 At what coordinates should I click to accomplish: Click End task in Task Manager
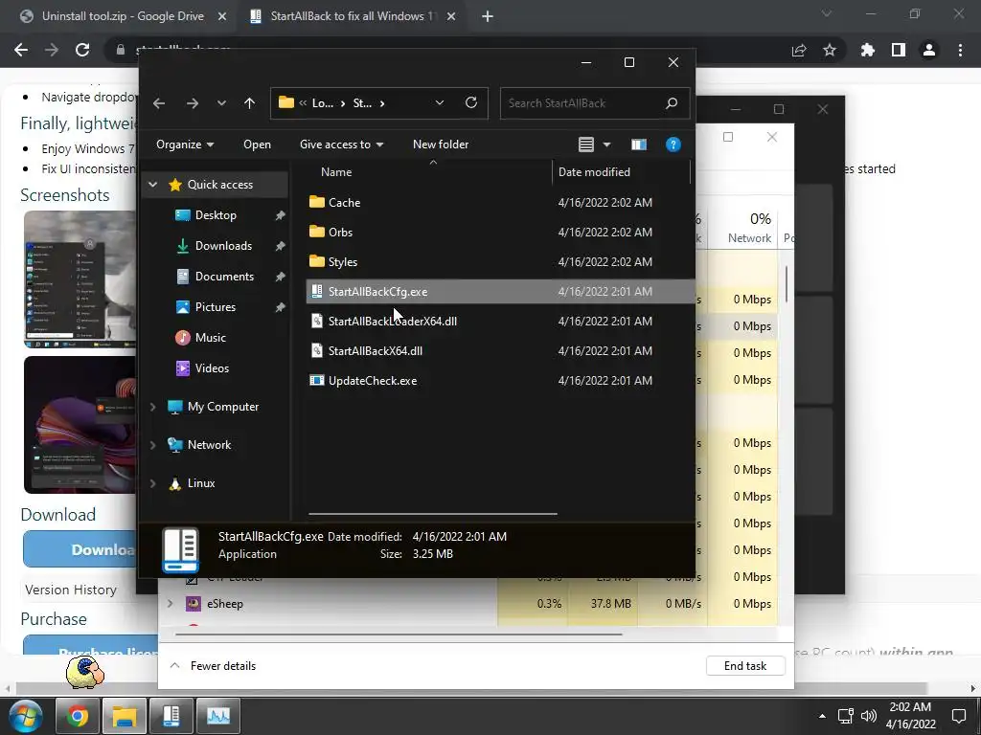[745, 666]
